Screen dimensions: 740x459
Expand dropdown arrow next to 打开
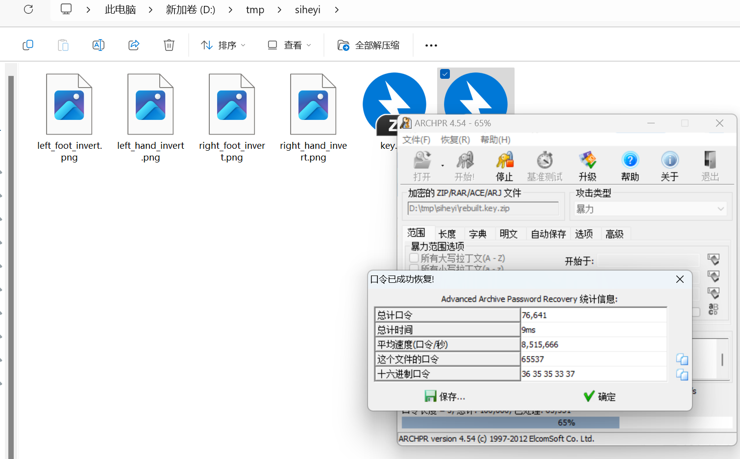(x=443, y=166)
